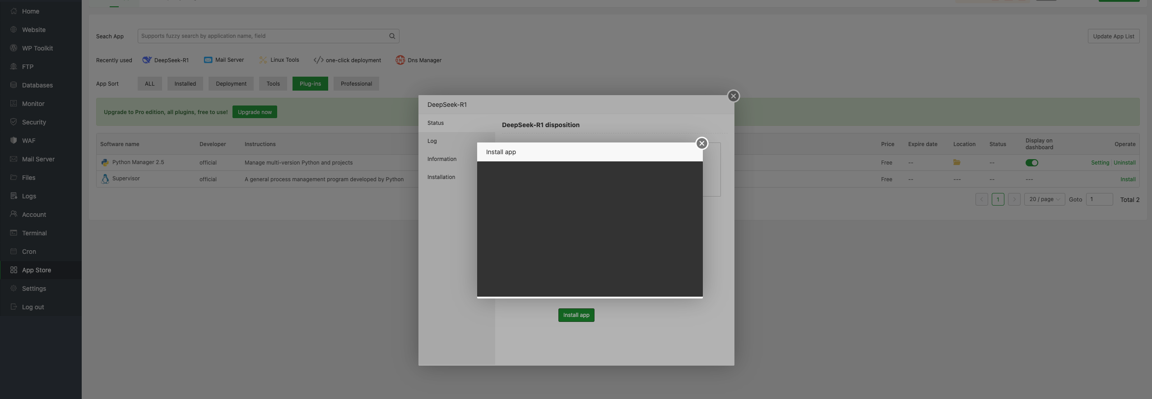Open one-click deployment code icon

(318, 60)
